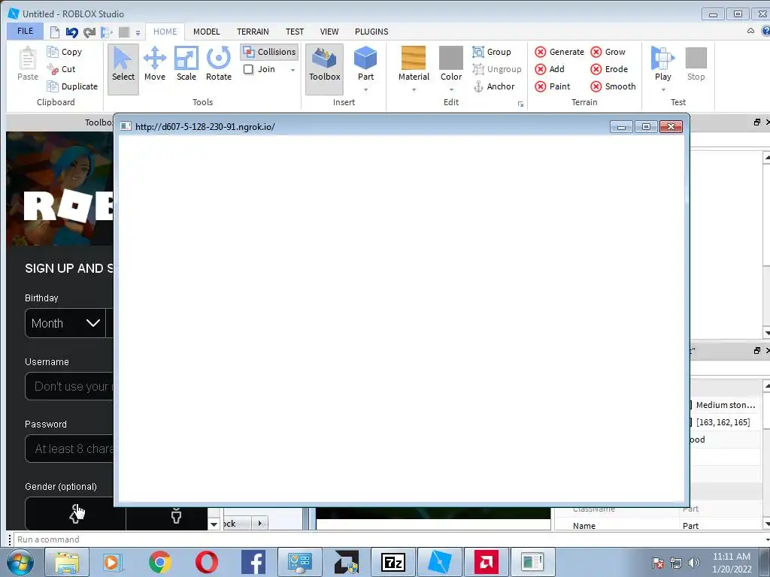Image resolution: width=770 pixels, height=577 pixels.
Task: Close the ngrok.io popup window
Action: [671, 126]
